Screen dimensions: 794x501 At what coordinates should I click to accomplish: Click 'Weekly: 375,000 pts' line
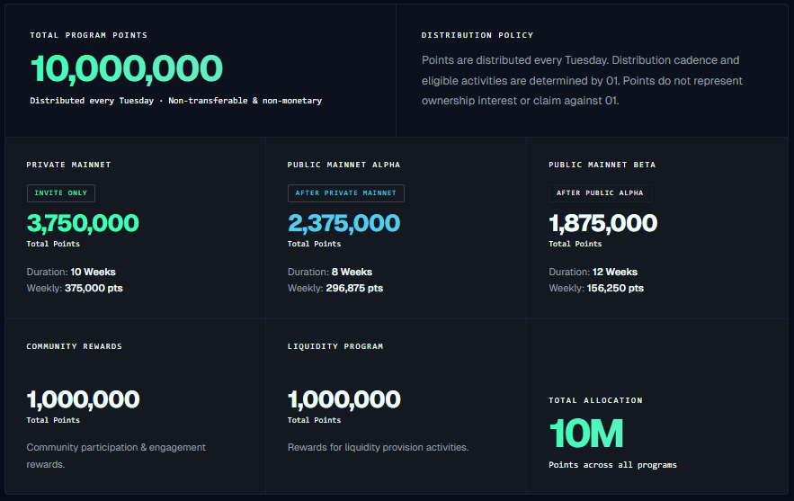tap(75, 288)
